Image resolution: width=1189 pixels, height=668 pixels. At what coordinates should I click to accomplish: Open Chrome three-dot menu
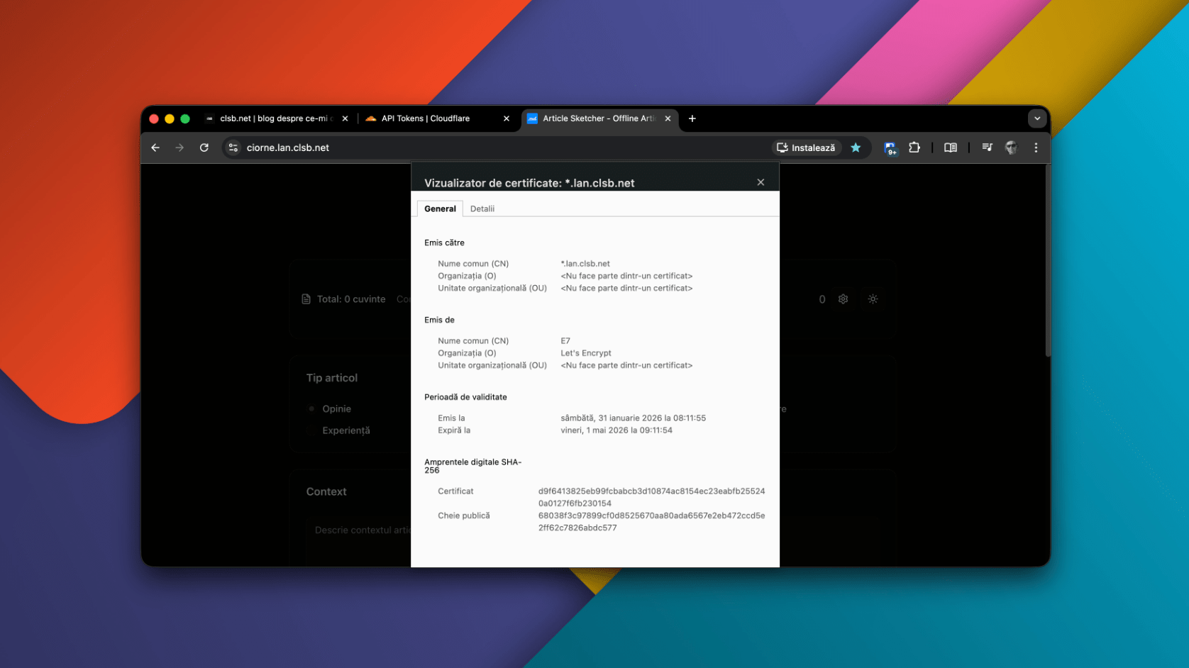click(1036, 147)
